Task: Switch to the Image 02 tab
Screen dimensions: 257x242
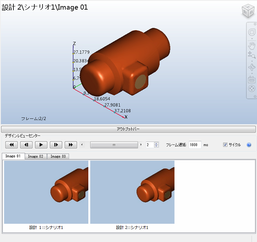Action: point(36,157)
